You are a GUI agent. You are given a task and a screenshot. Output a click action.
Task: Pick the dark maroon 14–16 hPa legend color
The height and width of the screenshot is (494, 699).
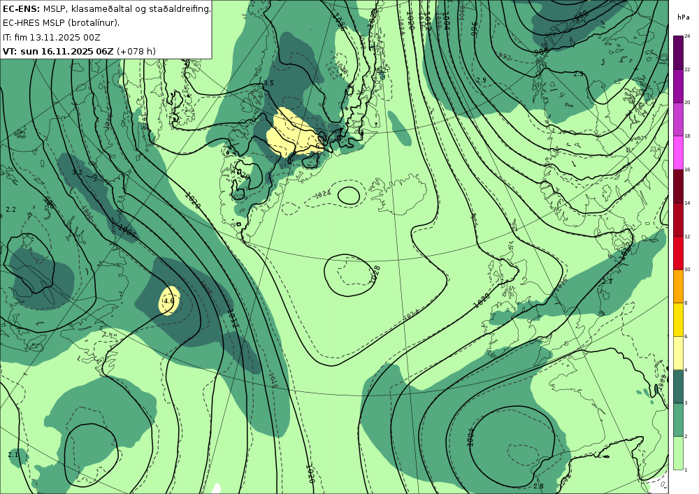click(678, 186)
